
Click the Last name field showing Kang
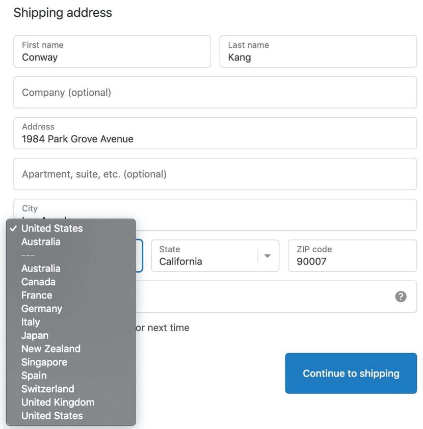(318, 51)
